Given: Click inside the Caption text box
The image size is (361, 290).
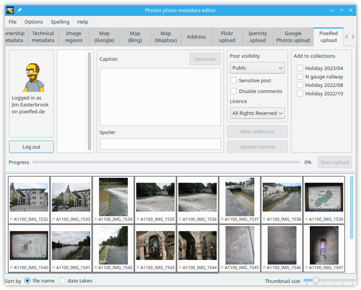Looking at the screenshot, I should pyautogui.click(x=160, y=97).
